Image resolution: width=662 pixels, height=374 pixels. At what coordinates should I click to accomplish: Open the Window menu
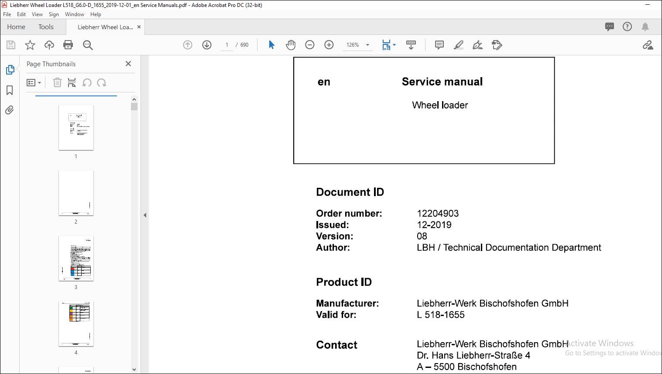pyautogui.click(x=75, y=14)
